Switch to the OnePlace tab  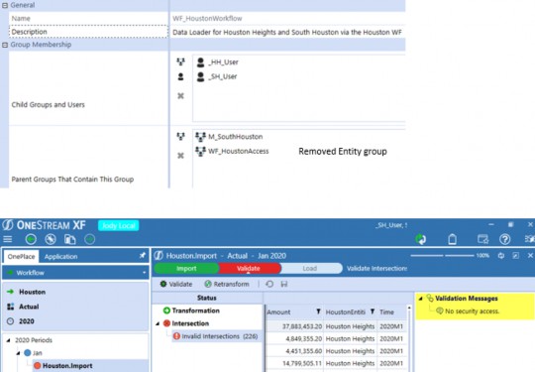pyautogui.click(x=21, y=257)
